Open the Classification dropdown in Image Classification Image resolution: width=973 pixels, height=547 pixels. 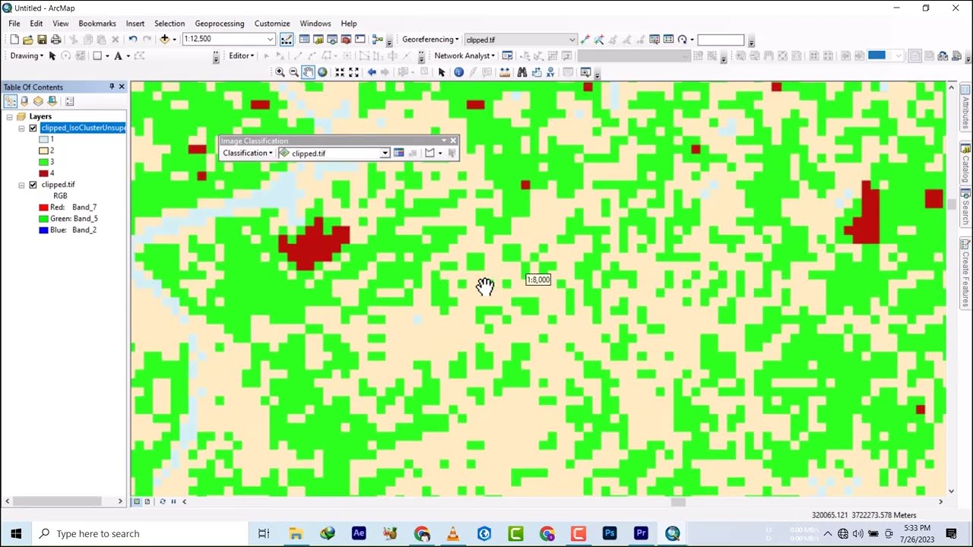248,153
